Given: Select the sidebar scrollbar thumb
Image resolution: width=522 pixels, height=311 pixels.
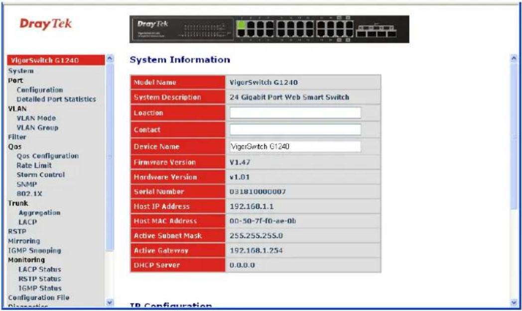Looking at the screenshot, I should [110, 156].
